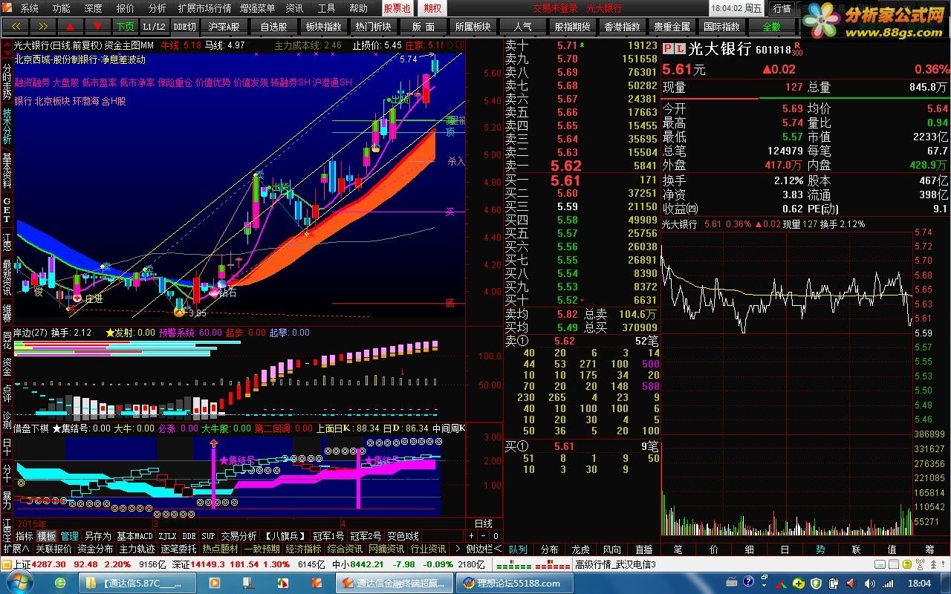This screenshot has width=951, height=594.
Task: Expand the 扩展∧ panel button
Action: [x=16, y=549]
